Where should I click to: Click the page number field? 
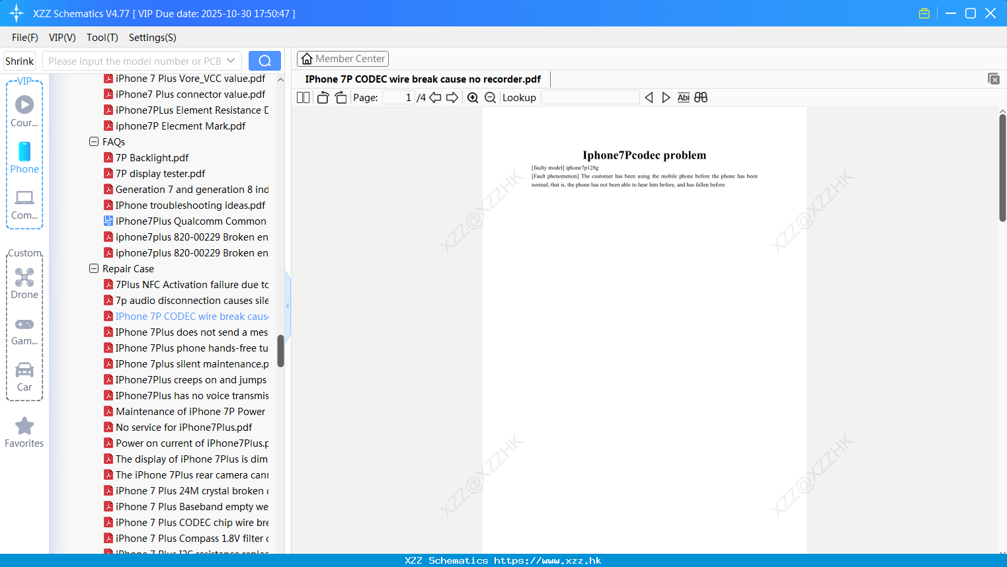(399, 97)
